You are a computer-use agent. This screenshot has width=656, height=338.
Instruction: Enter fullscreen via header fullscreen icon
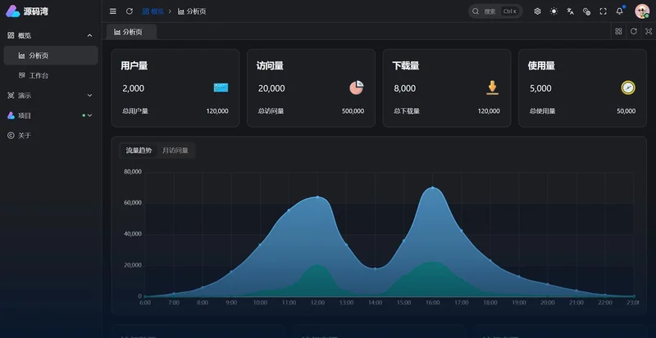[x=603, y=11]
